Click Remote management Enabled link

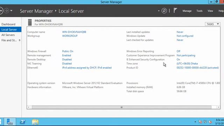pyautogui.click(x=66, y=55)
